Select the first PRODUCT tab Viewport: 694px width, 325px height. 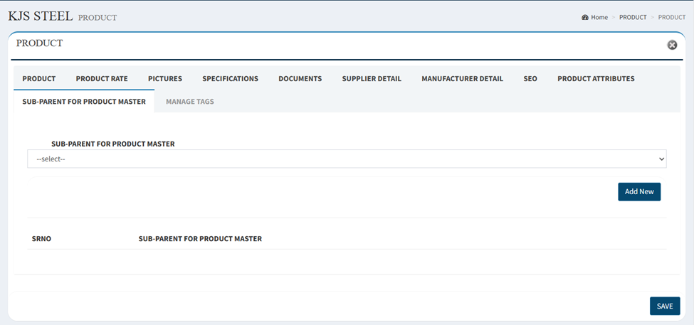point(39,79)
